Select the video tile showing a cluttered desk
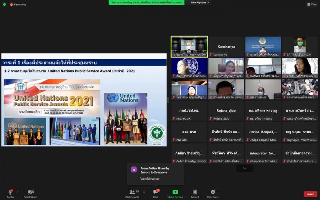Viewport: 320px width, 200px height. tap(300, 89)
